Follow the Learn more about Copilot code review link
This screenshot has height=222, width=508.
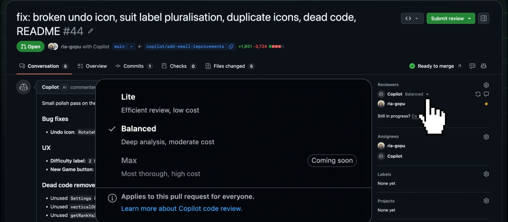pyautogui.click(x=182, y=209)
